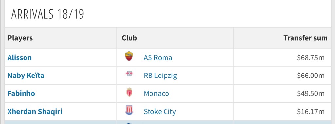This screenshot has width=335, height=124.
Task: Open Naby Keïta's player profile link
Action: pyautogui.click(x=26, y=76)
